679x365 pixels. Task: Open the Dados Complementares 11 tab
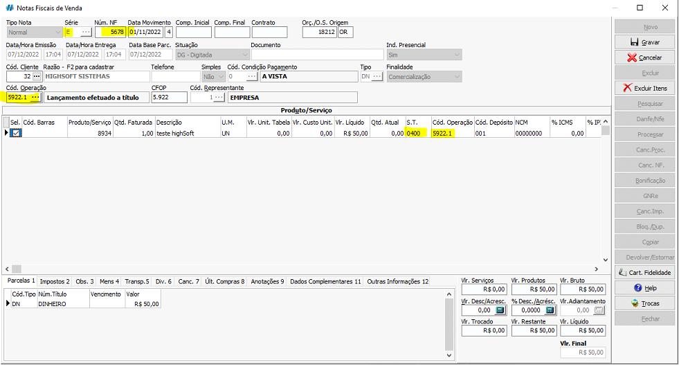click(325, 282)
